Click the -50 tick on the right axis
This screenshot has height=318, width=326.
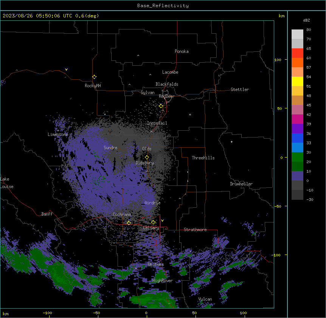(x=278, y=206)
